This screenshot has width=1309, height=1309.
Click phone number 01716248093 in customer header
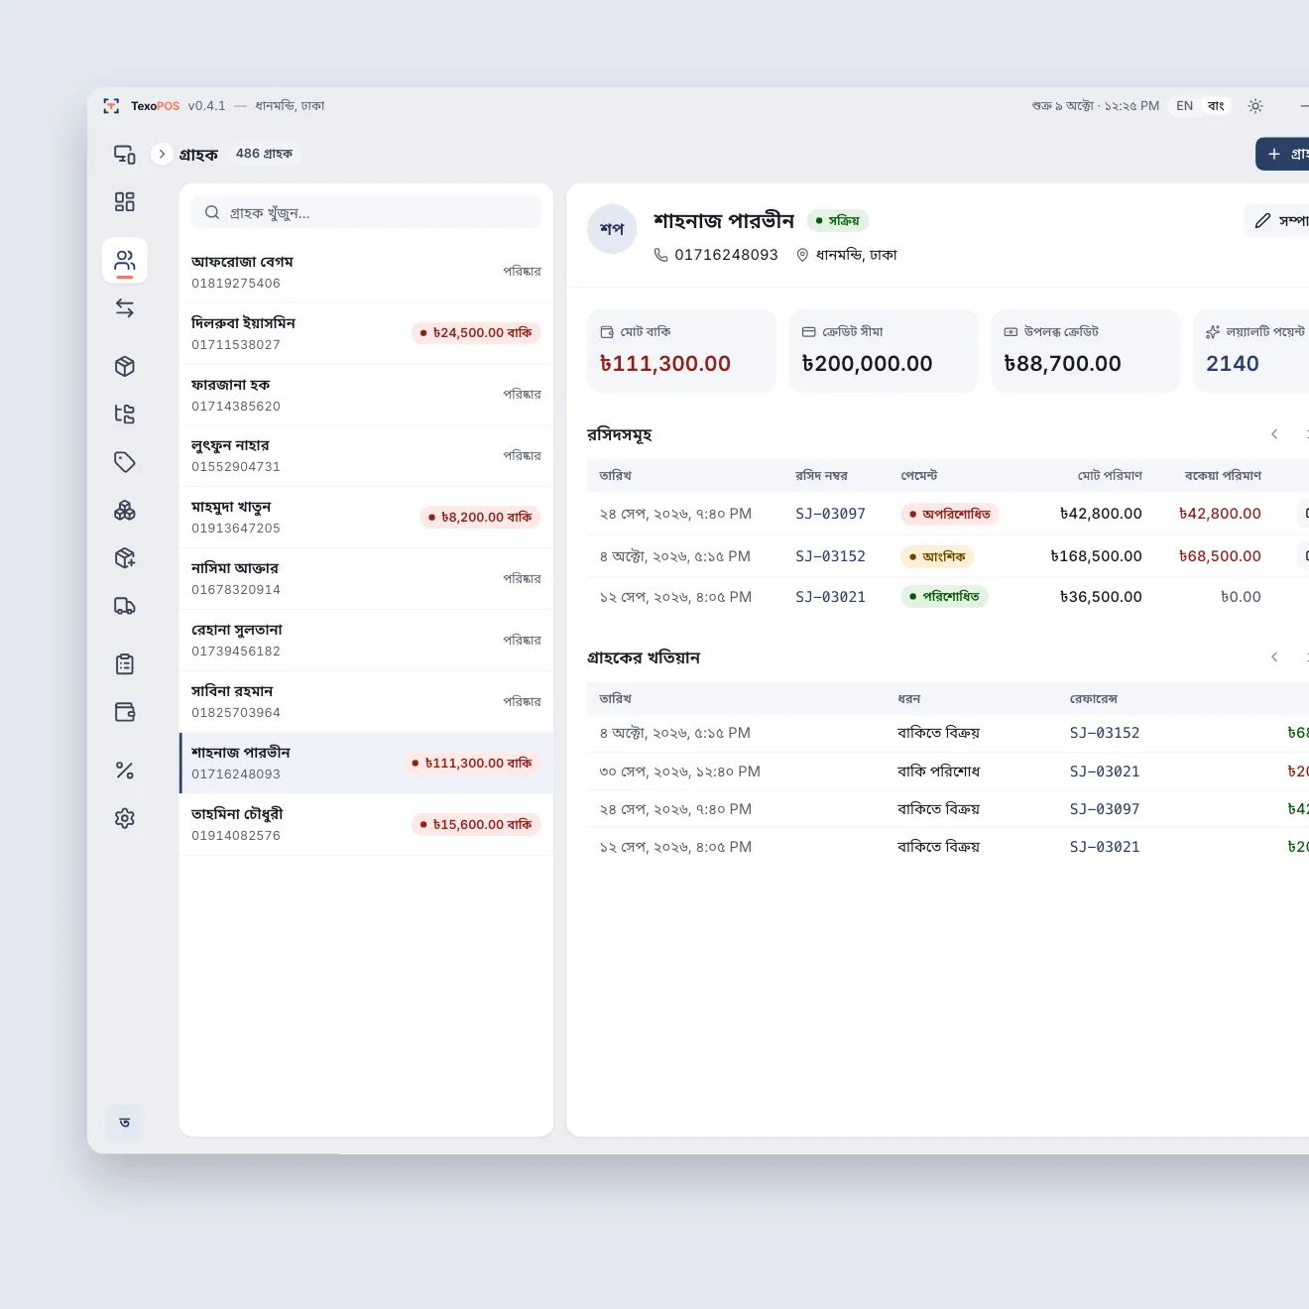(x=726, y=255)
